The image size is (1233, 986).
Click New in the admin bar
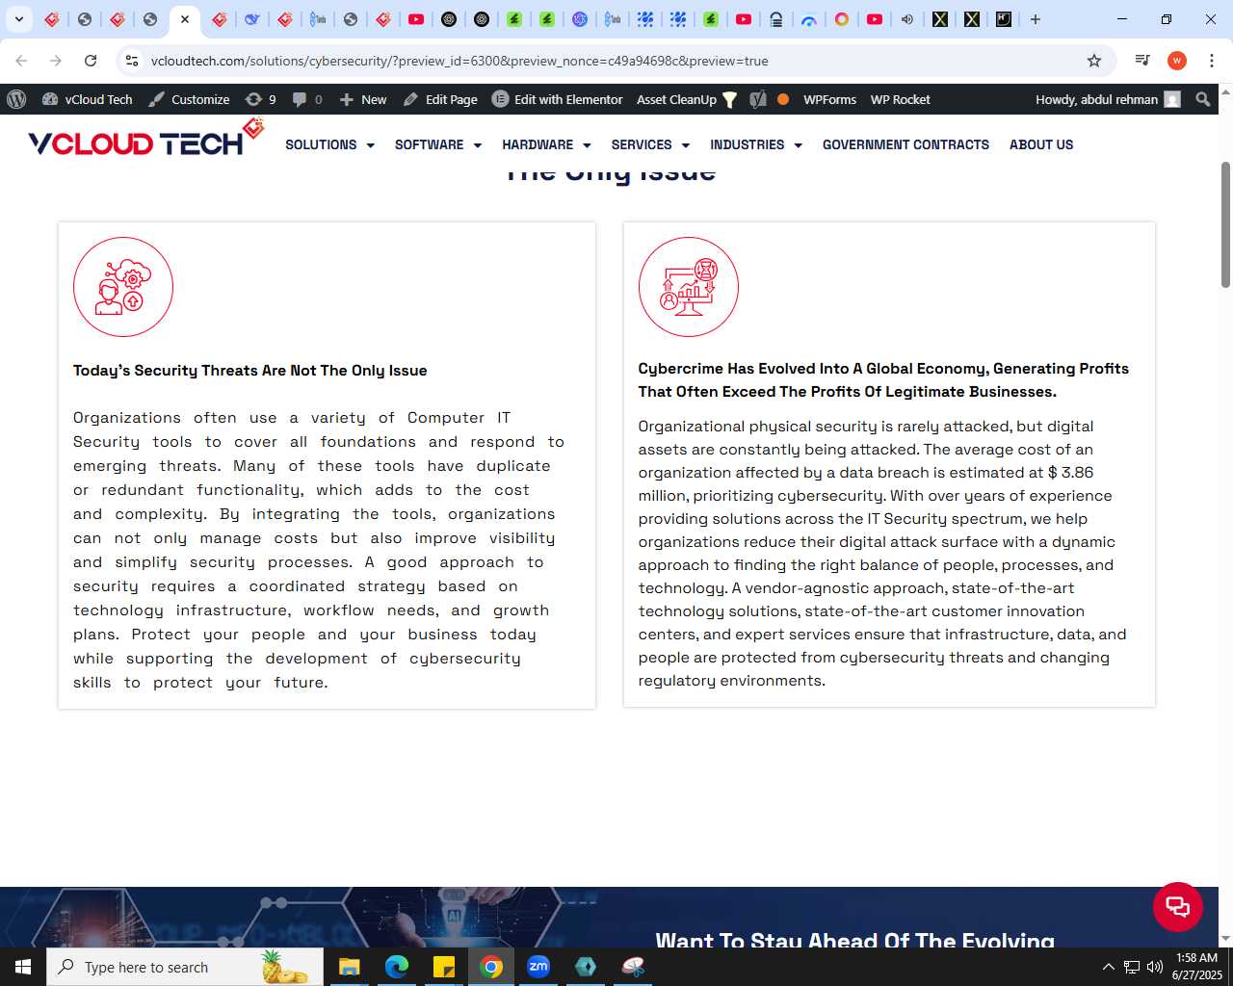(363, 99)
